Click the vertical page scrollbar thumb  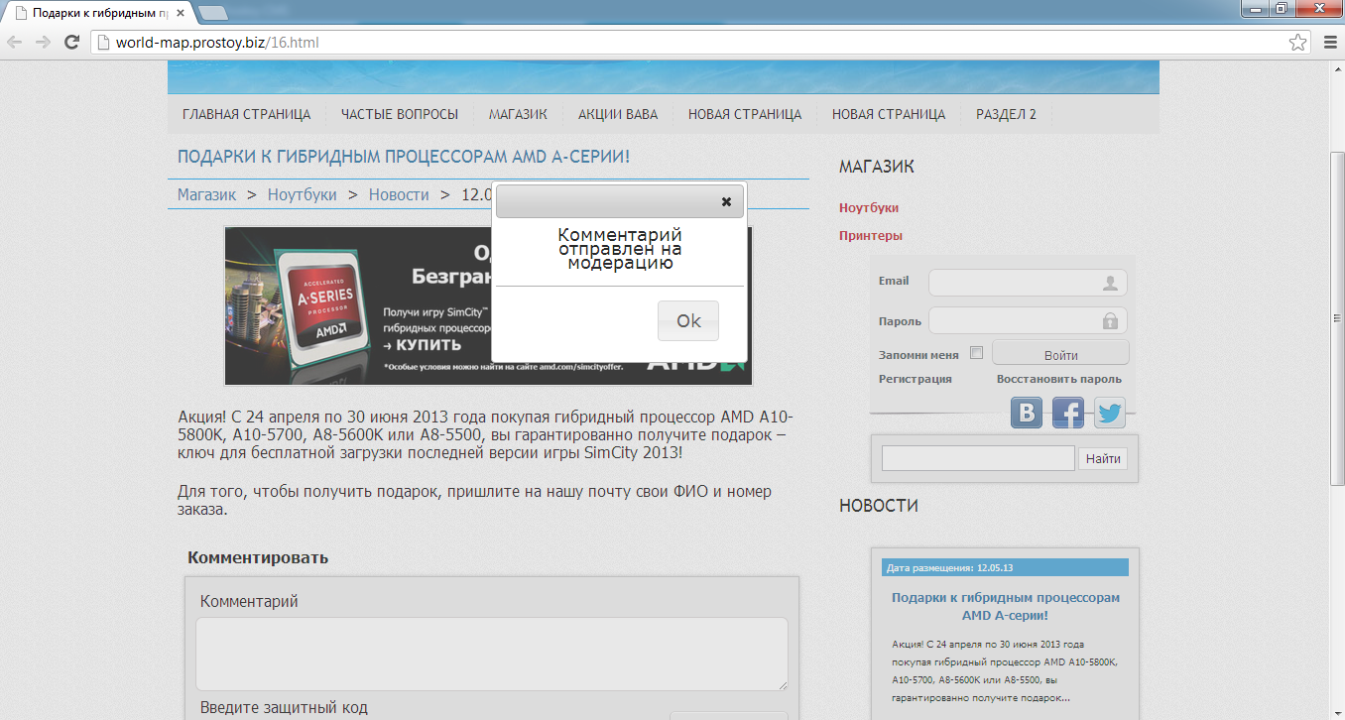pyautogui.click(x=1336, y=318)
